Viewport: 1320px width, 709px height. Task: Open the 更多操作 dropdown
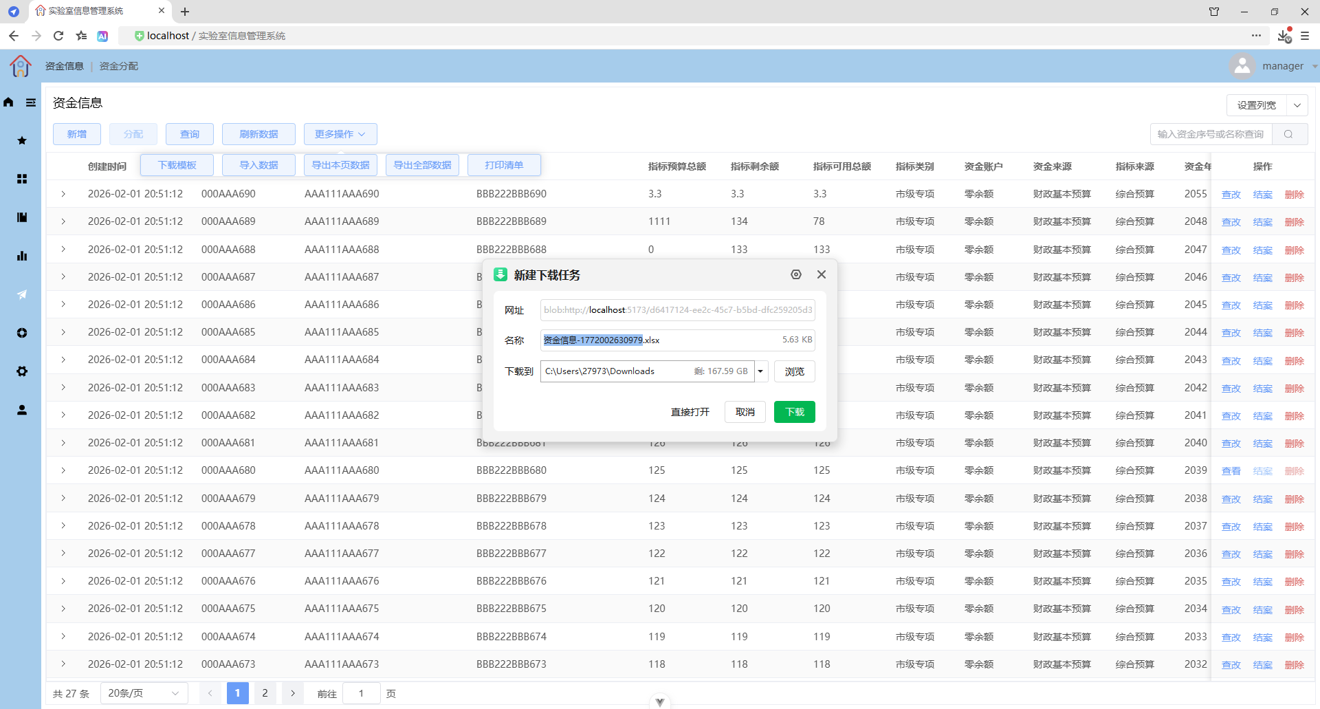pos(340,134)
